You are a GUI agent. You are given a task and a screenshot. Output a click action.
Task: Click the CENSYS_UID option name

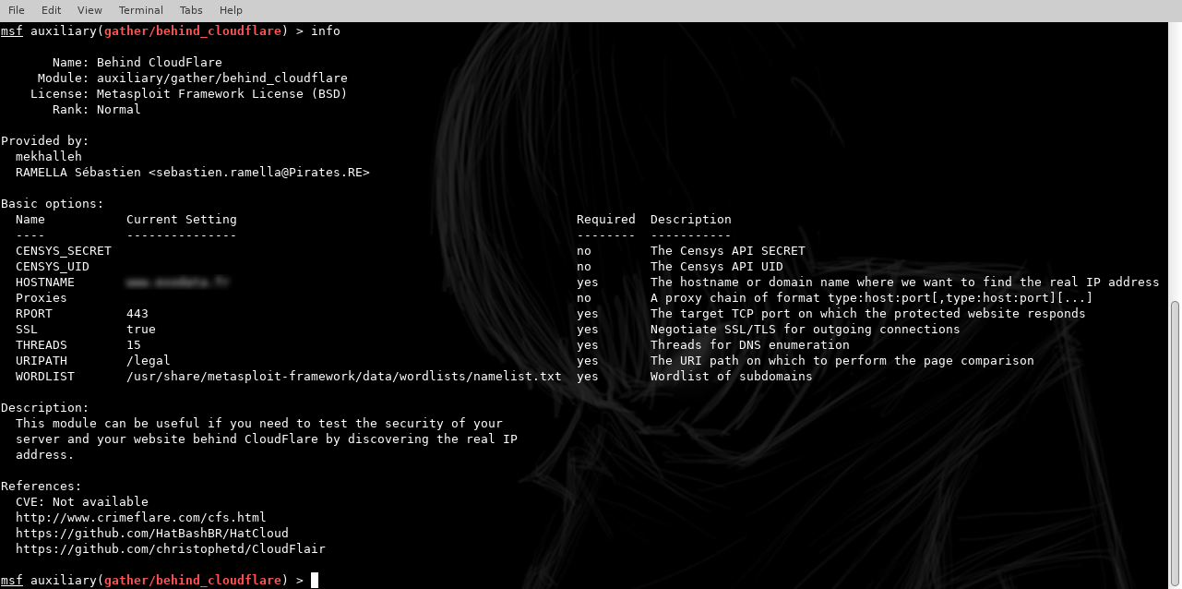click(53, 267)
